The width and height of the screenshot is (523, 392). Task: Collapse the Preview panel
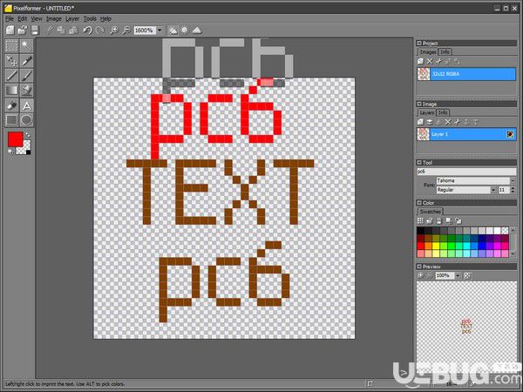pyautogui.click(x=419, y=267)
